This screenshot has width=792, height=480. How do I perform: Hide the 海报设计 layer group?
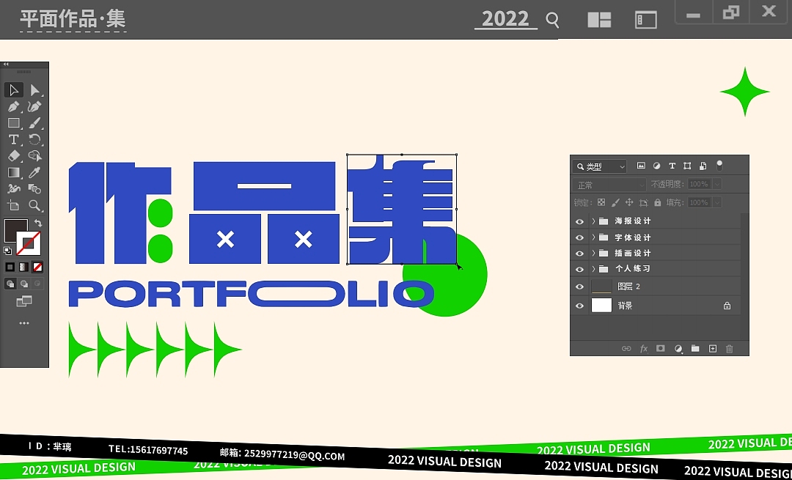[x=580, y=221]
